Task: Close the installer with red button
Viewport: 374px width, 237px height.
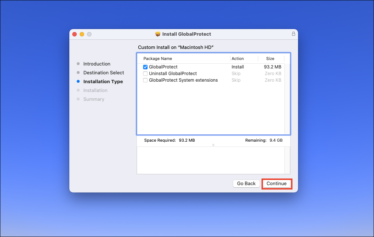Action: tap(75, 34)
